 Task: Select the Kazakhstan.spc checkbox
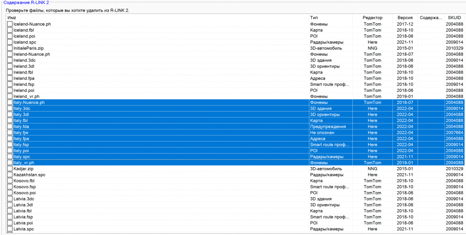pyautogui.click(x=10, y=175)
